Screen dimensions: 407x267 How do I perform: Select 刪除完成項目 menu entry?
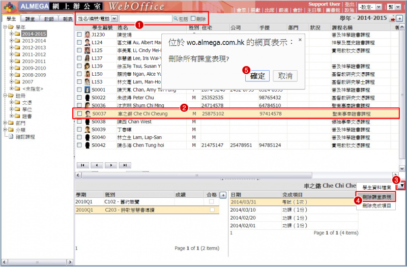pos(376,206)
